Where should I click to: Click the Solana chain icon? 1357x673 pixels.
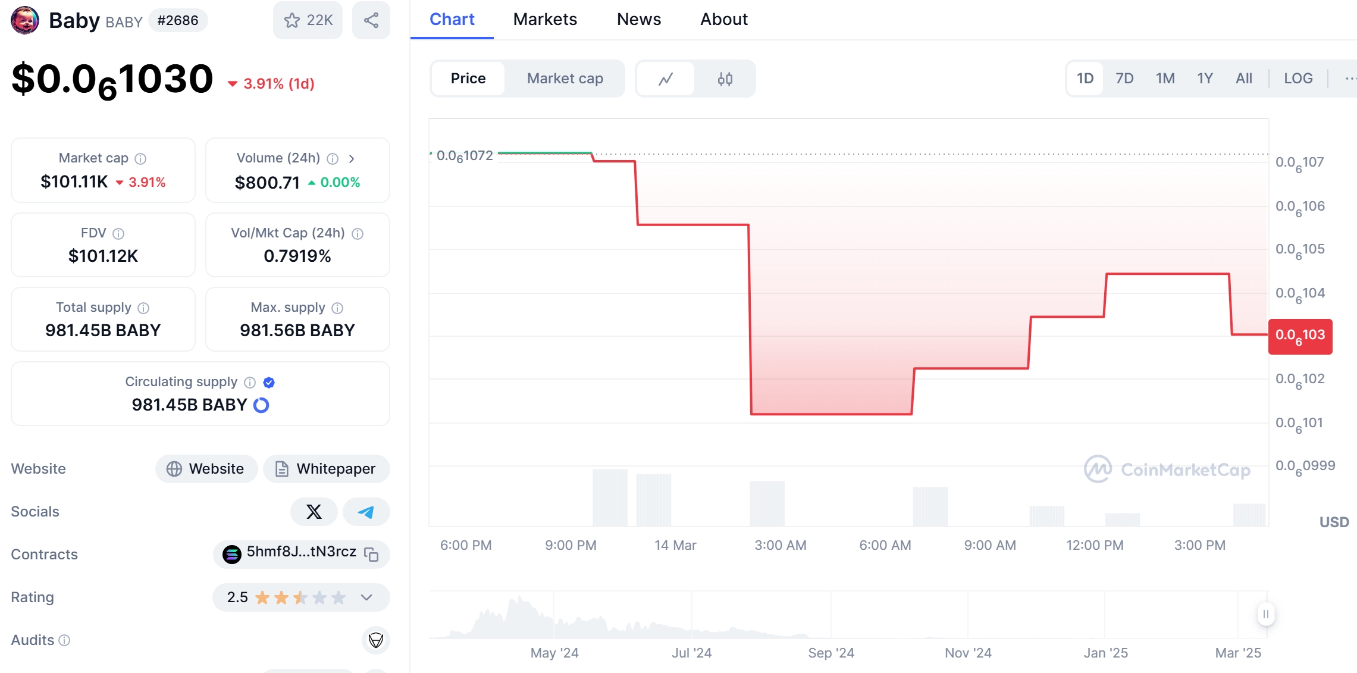pyautogui.click(x=231, y=555)
